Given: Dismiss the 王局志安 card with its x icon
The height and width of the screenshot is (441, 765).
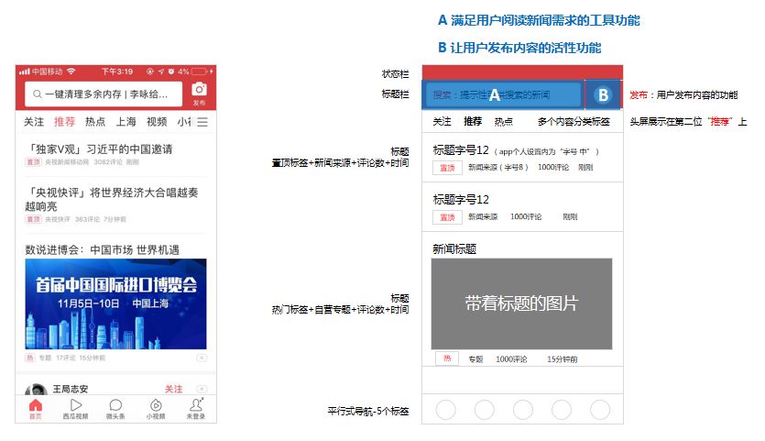Looking at the screenshot, I should point(202,389).
